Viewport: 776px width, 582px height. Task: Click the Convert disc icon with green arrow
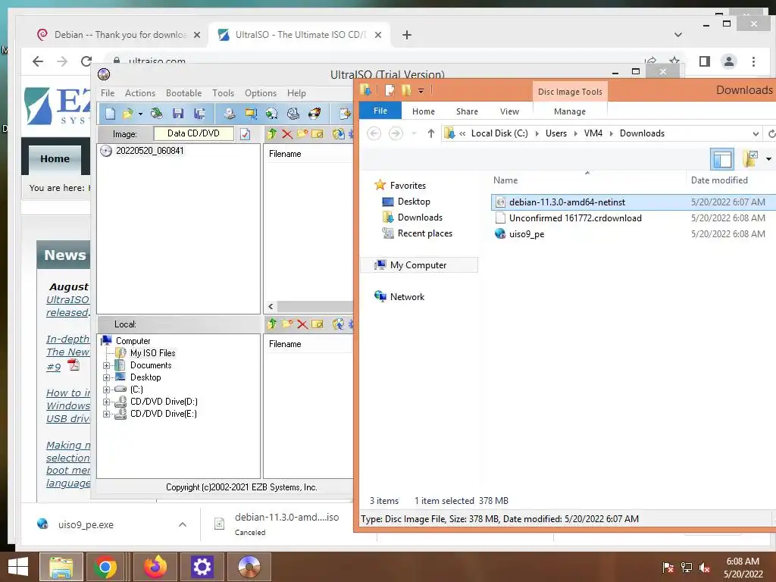pyautogui.click(x=272, y=114)
